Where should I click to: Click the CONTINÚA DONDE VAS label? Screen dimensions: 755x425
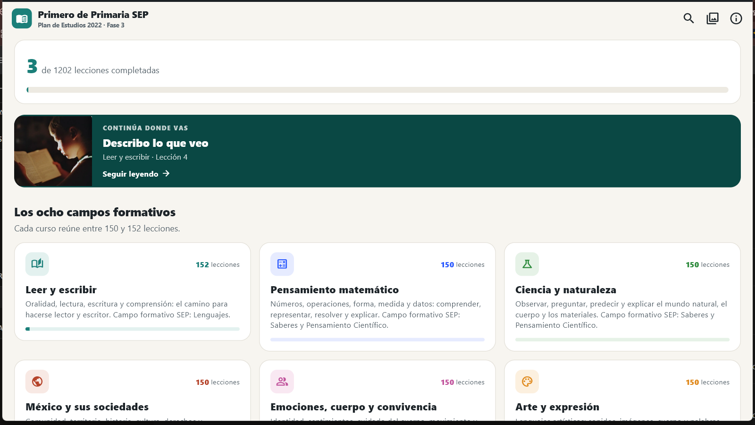[145, 128]
